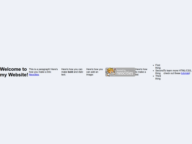Click the 'Welcome to my Website!' heading
The width and height of the screenshot is (192, 144).
coord(14,72)
